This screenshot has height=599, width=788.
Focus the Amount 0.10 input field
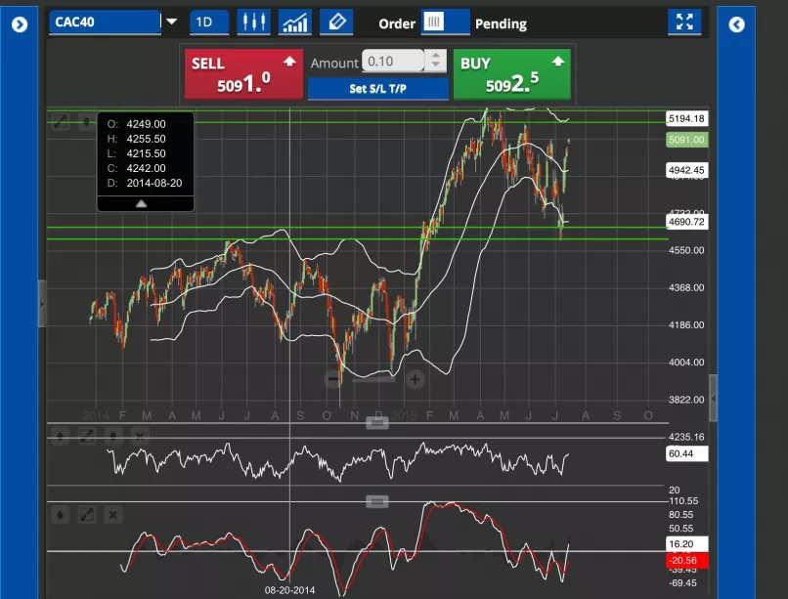[393, 62]
